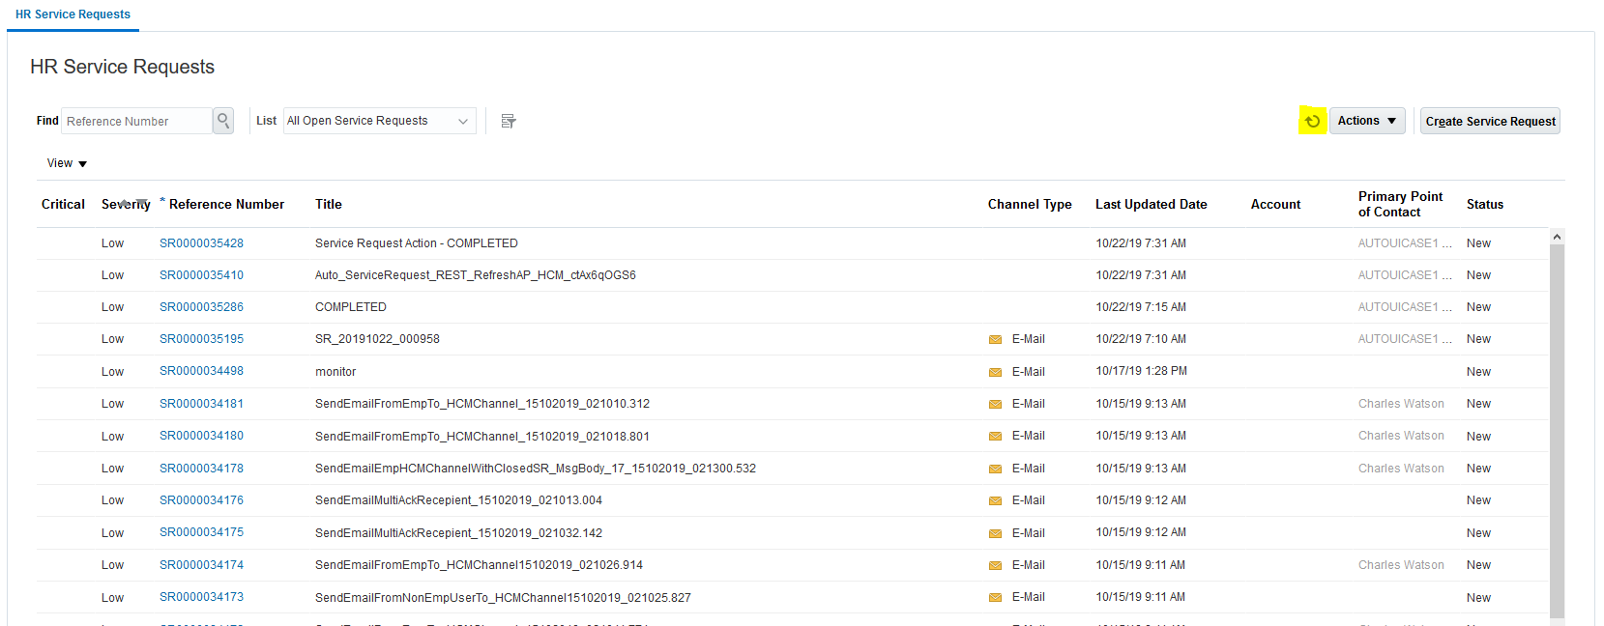The image size is (1604, 626).
Task: Open service request SR0000034173 link
Action: pyautogui.click(x=201, y=597)
